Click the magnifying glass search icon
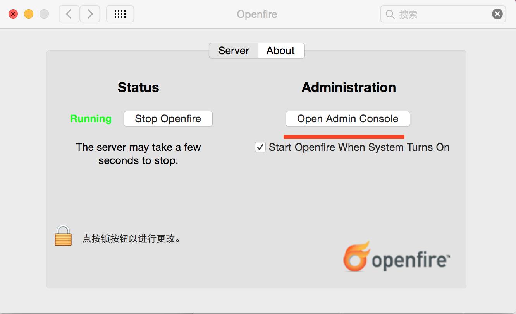Screen dimensions: 516x314 [x=390, y=14]
